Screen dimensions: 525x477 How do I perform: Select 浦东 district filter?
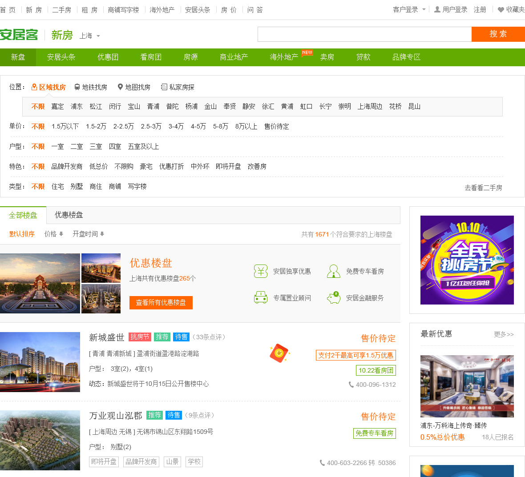tap(77, 106)
